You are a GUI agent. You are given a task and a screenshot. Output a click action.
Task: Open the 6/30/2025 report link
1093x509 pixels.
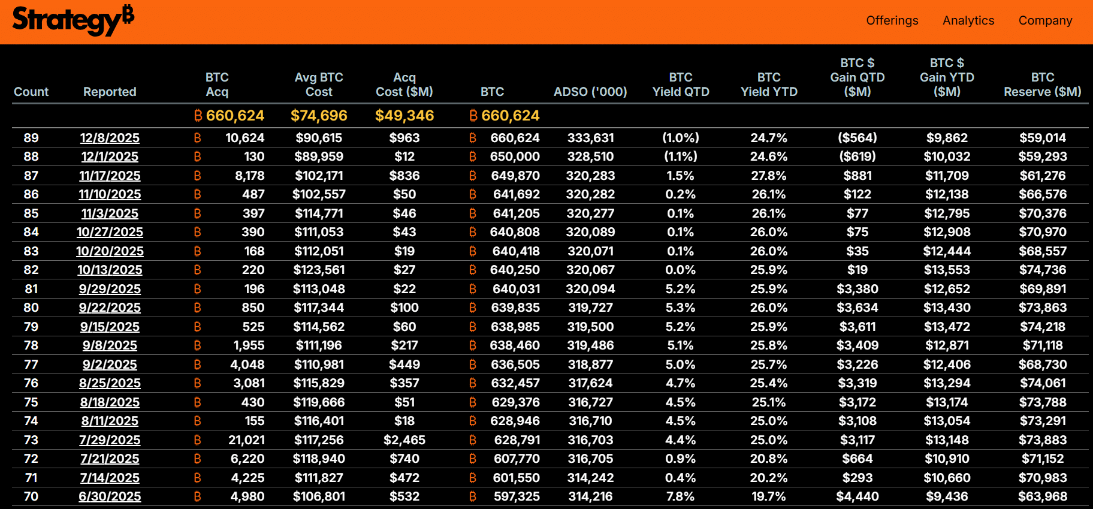tap(110, 496)
